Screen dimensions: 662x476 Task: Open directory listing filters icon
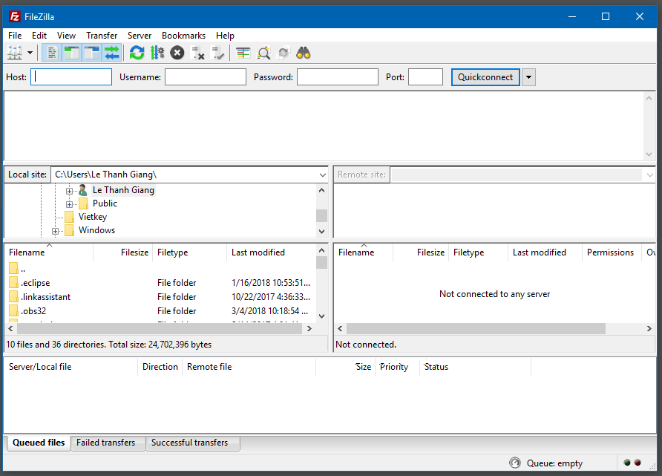tap(243, 53)
